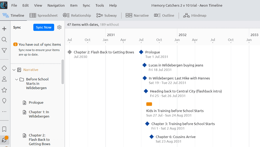Open the location pin icon in sidebar
Image resolution: width=260 pixels, height=147 pixels.
click(4, 101)
